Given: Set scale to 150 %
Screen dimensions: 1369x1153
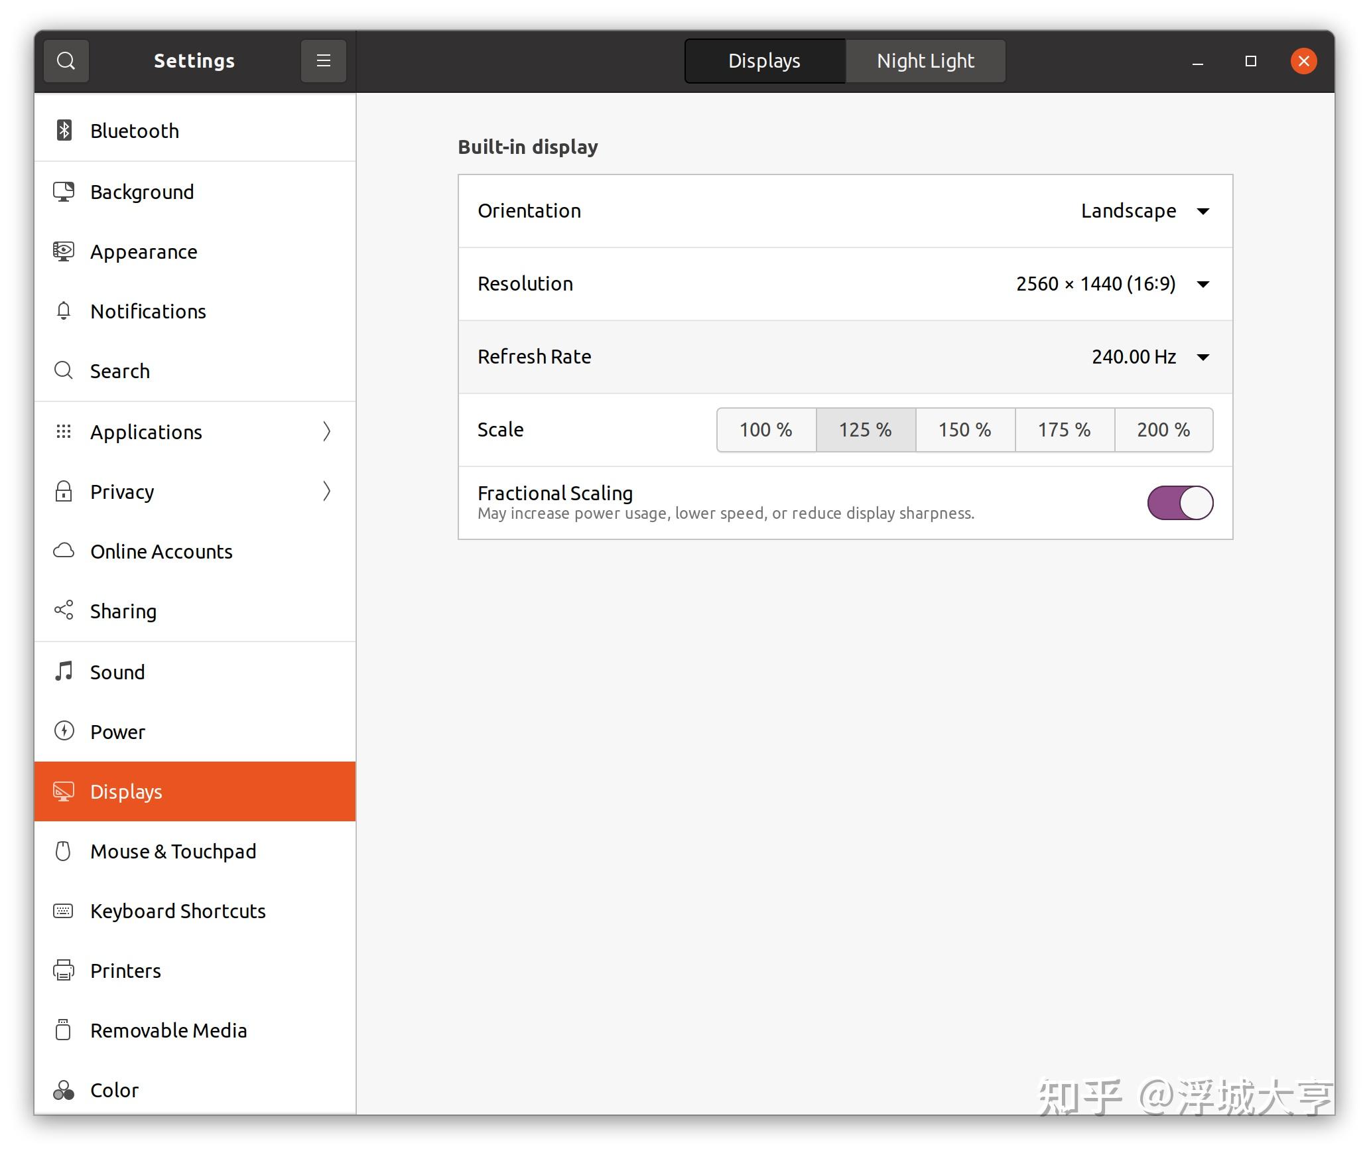Looking at the screenshot, I should pyautogui.click(x=965, y=430).
